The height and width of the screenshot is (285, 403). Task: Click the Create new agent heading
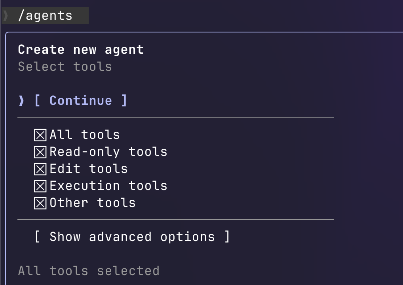pyautogui.click(x=81, y=50)
